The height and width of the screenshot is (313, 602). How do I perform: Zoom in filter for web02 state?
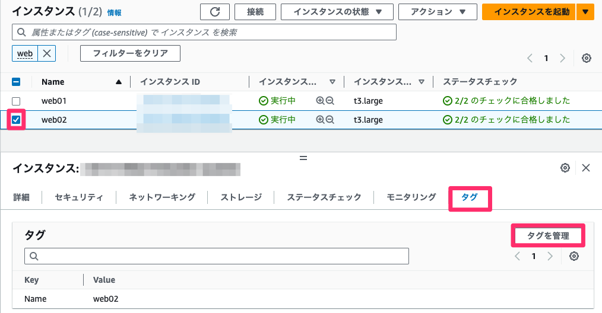(320, 120)
